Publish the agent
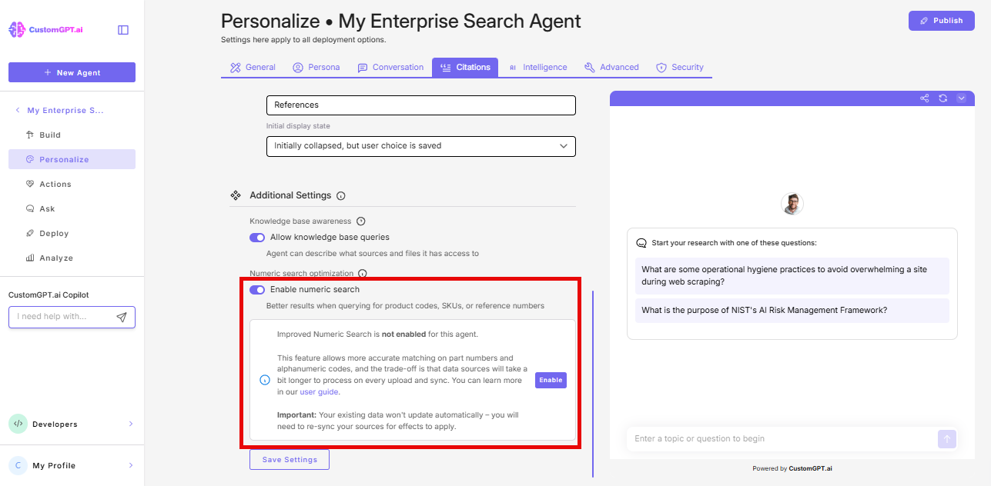 click(x=941, y=21)
